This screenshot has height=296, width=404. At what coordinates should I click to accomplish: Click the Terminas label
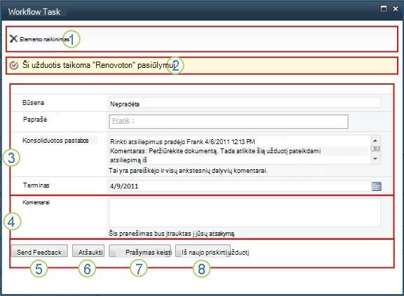click(x=36, y=185)
